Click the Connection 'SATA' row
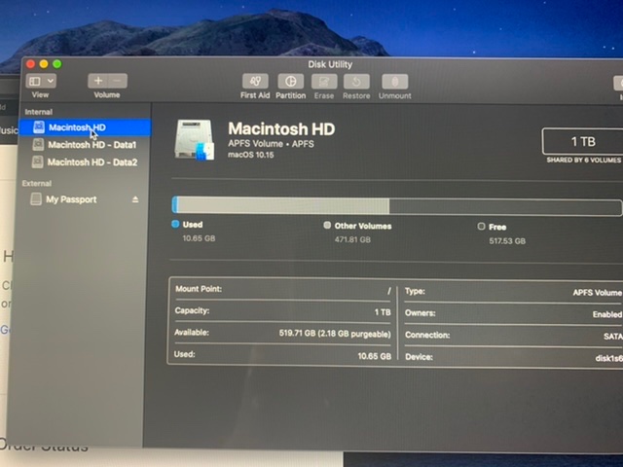The image size is (623, 467). point(513,336)
